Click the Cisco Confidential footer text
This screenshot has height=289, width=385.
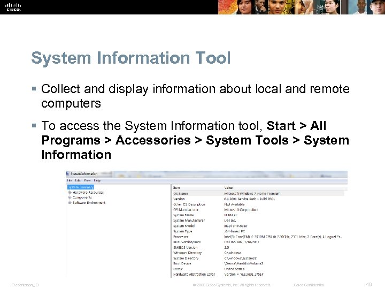point(309,285)
